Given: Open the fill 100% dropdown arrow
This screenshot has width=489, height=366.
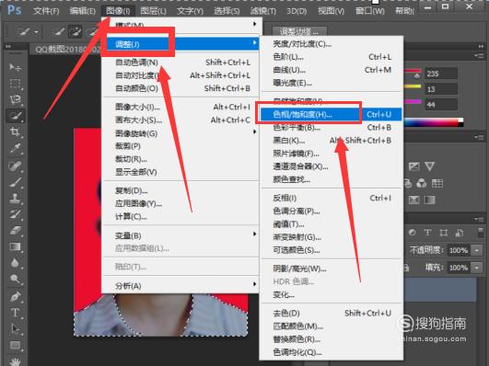Looking at the screenshot, I should tap(477, 268).
